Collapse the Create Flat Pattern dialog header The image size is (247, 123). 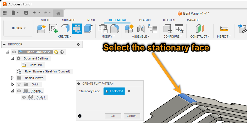tap(79, 84)
